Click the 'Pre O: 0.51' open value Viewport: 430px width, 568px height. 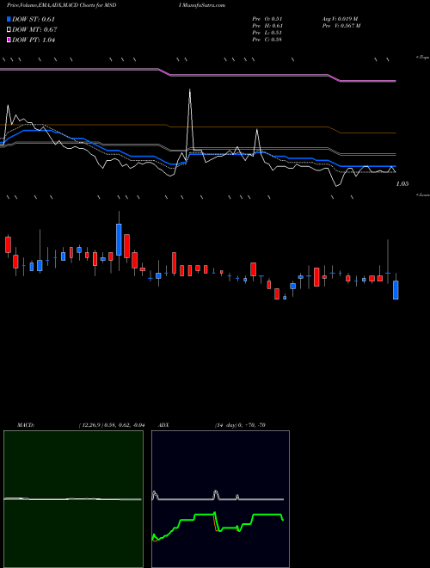click(267, 19)
